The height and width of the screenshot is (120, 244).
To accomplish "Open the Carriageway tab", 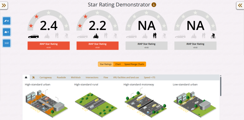I will pos(46,77).
